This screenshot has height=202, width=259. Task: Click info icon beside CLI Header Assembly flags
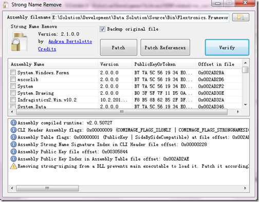pyautogui.click(x=13, y=130)
